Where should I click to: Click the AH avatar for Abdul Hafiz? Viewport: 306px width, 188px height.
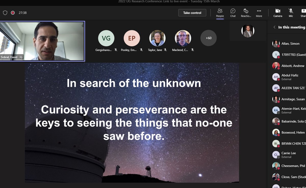[x=276, y=77]
